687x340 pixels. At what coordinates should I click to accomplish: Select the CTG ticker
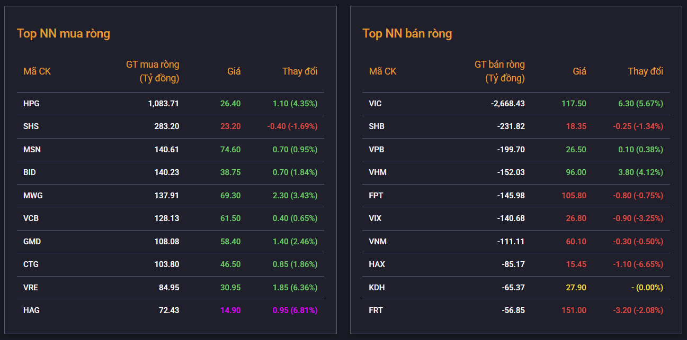31,264
